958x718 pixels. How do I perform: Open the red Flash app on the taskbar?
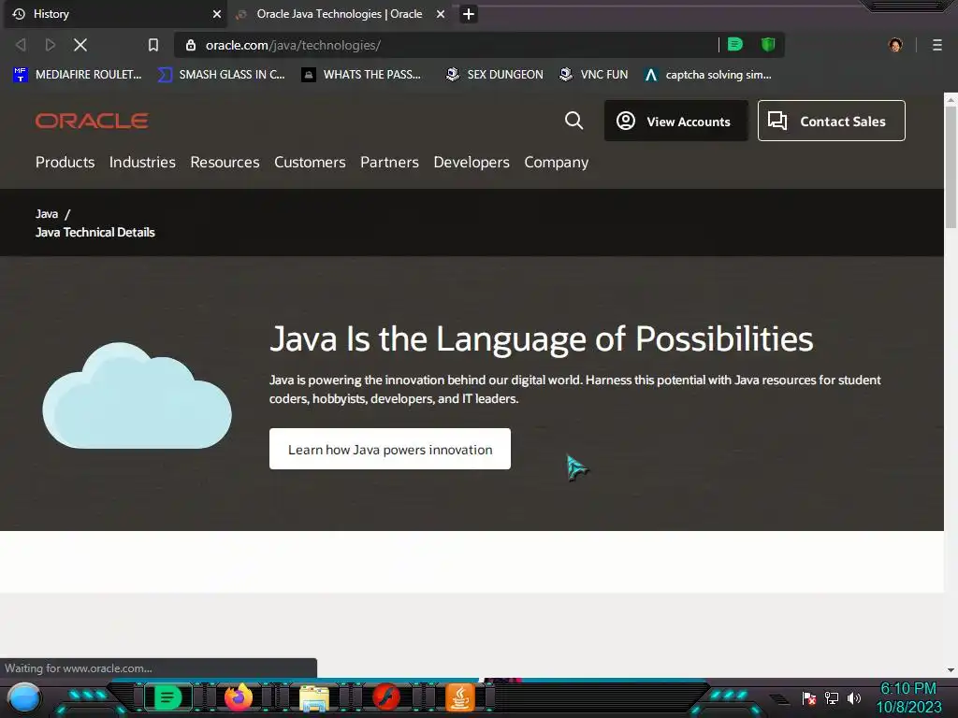point(385,697)
